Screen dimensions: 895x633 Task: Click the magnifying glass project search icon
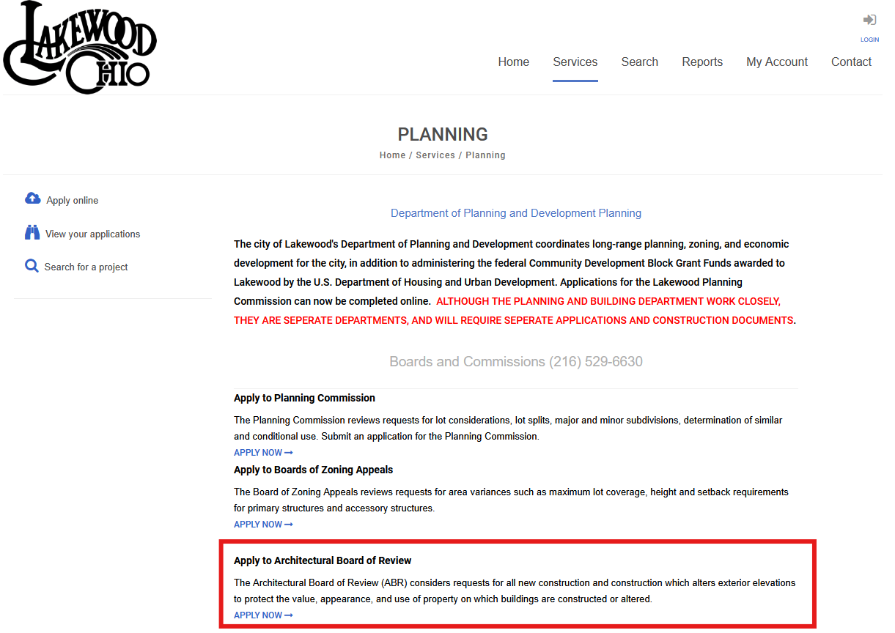pos(32,266)
